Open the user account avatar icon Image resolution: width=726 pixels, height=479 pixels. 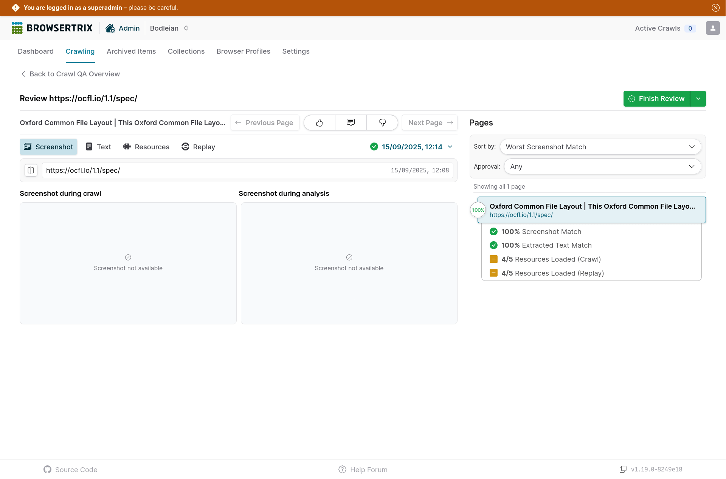pos(712,28)
